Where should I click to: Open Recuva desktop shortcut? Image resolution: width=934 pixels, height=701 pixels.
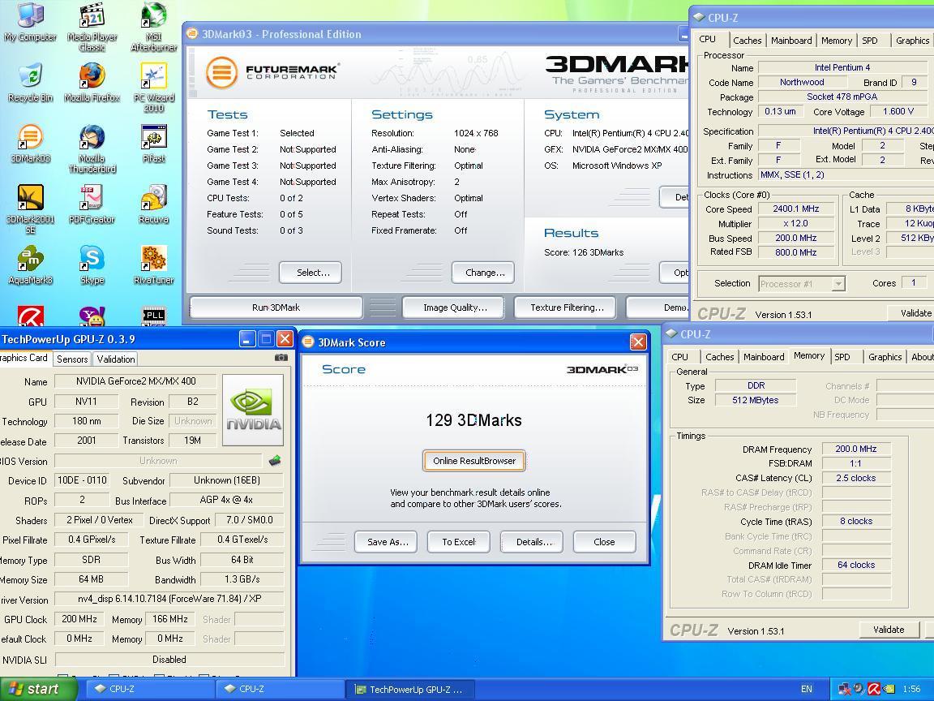pos(154,204)
